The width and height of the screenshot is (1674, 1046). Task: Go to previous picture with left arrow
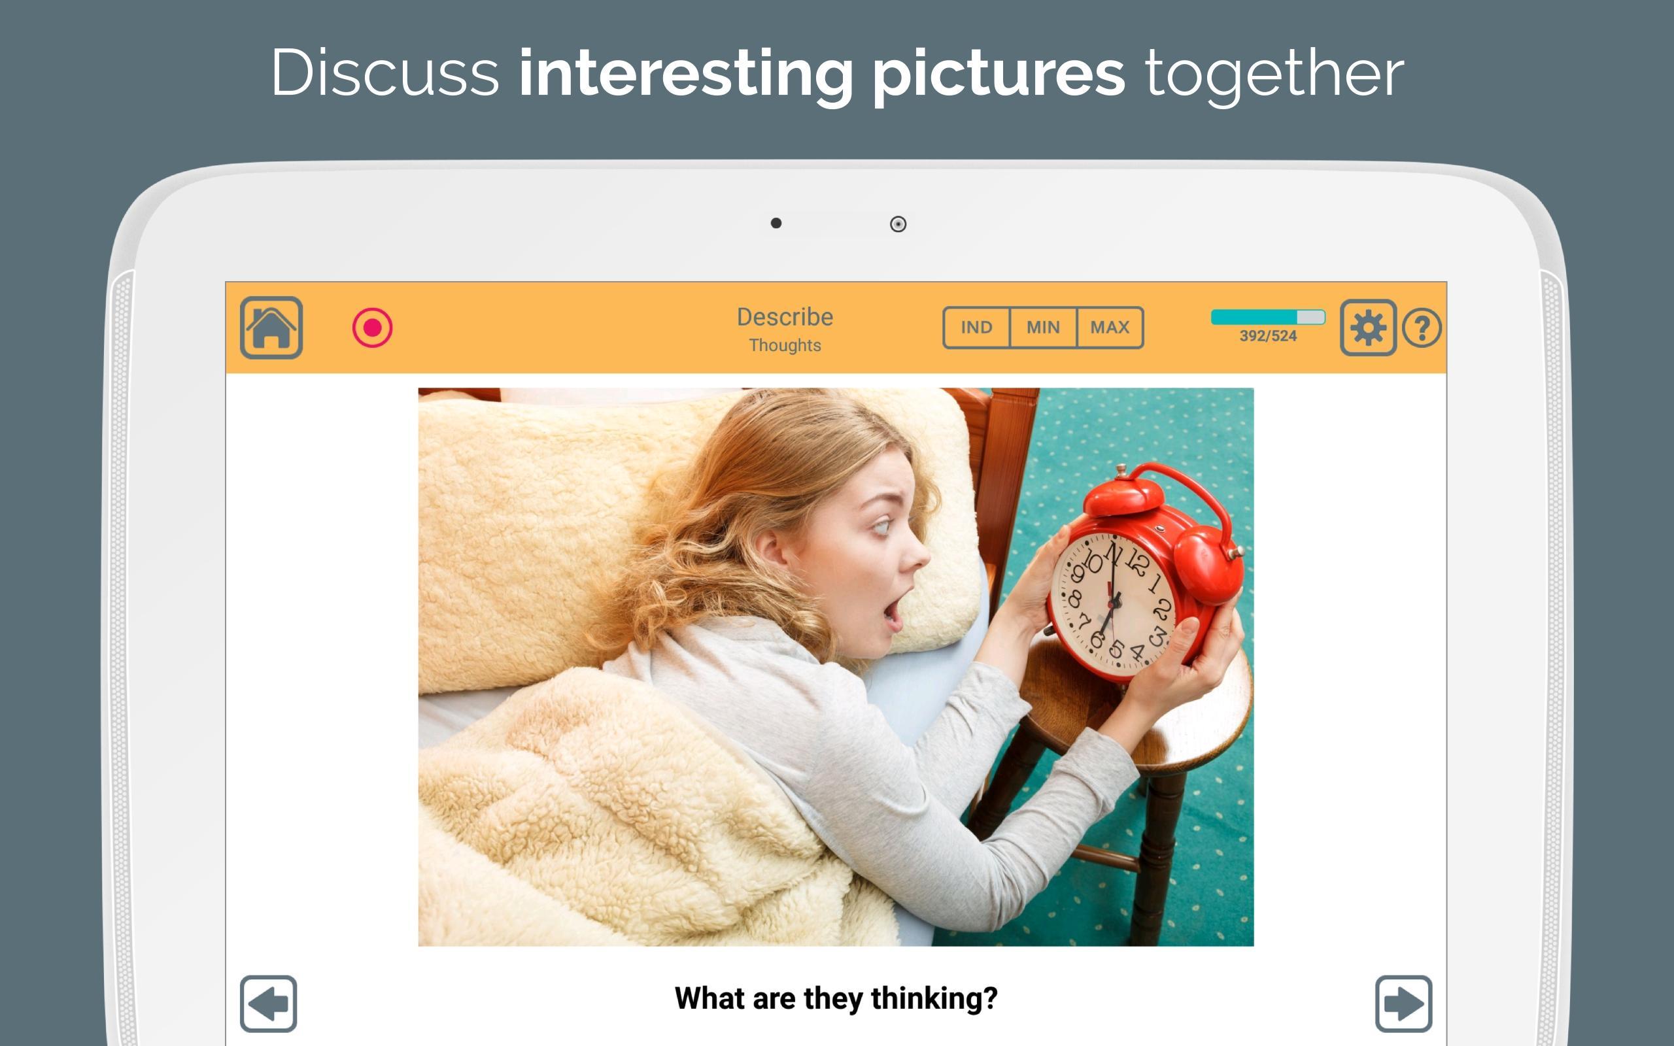coord(268,1003)
